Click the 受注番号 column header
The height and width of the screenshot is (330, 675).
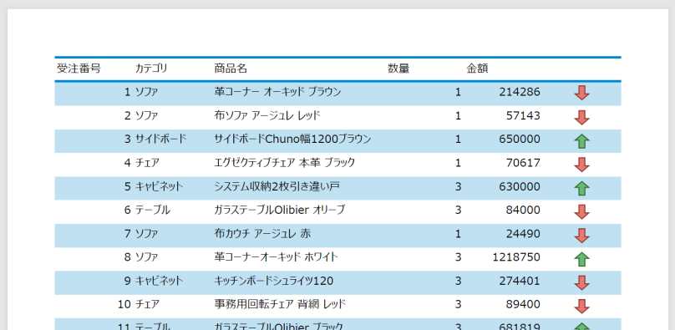(x=79, y=69)
